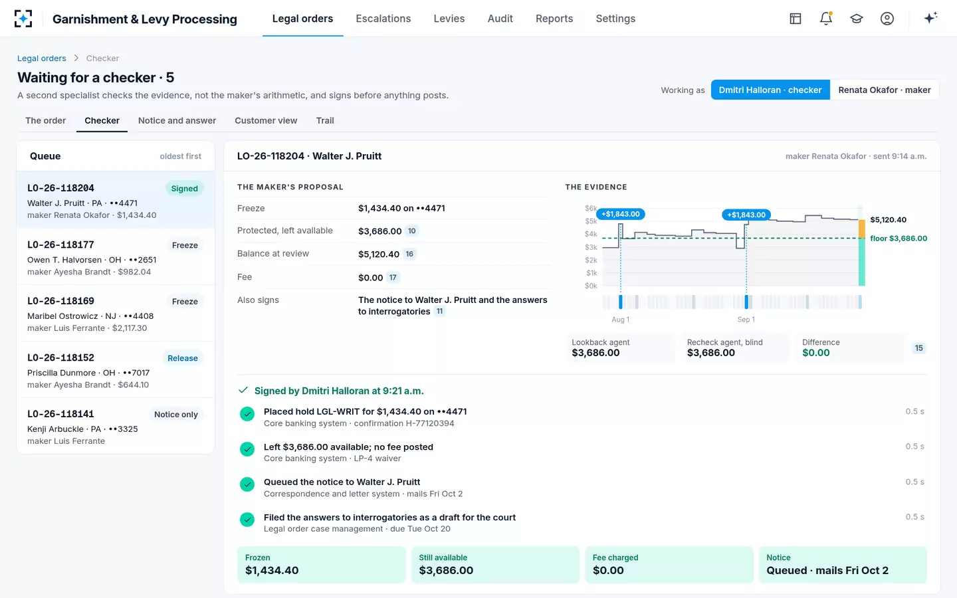
Task: Click the Aug 1 +$1,843.00 deposit marker
Action: point(621,214)
